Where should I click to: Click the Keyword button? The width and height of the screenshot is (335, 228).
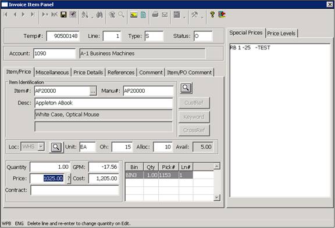click(194, 117)
